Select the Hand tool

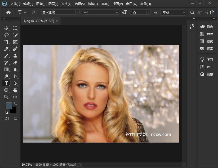(15, 90)
